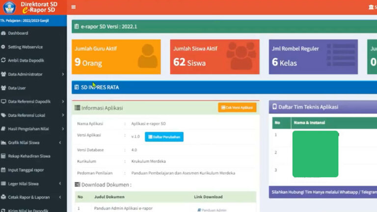Select the Jumlah Siswa Aktif card
The height and width of the screenshot is (212, 377).
tap(215, 57)
